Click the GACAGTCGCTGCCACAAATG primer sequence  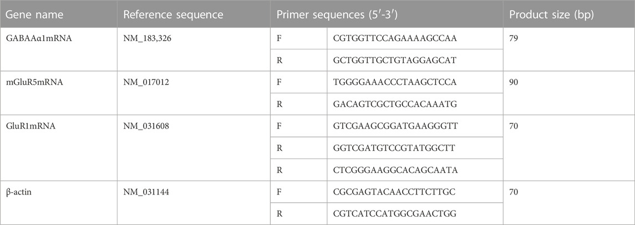click(x=384, y=104)
